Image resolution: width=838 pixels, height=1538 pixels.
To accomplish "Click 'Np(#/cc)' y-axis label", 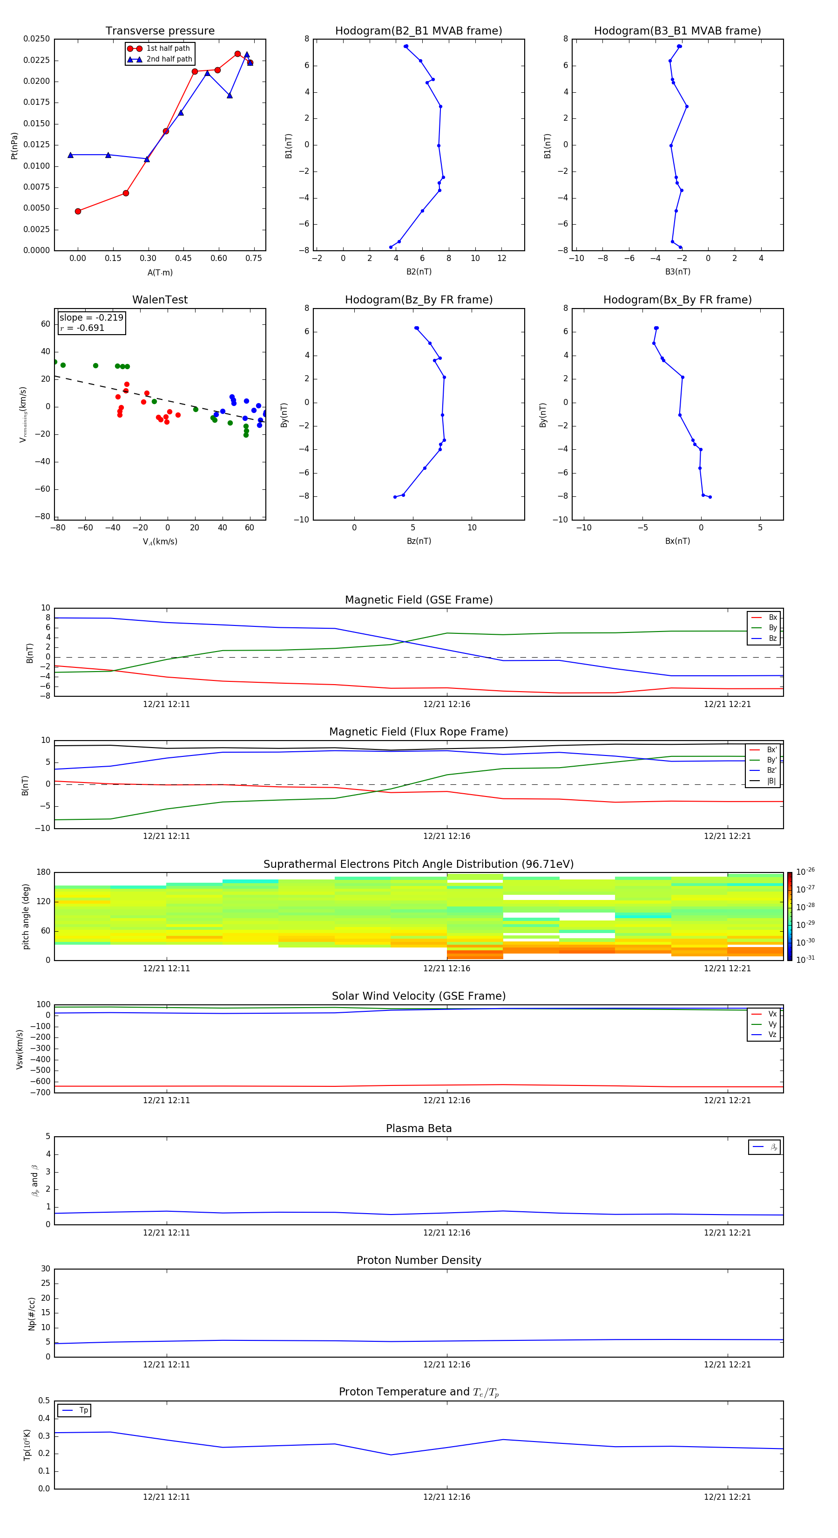I will pos(32,1313).
